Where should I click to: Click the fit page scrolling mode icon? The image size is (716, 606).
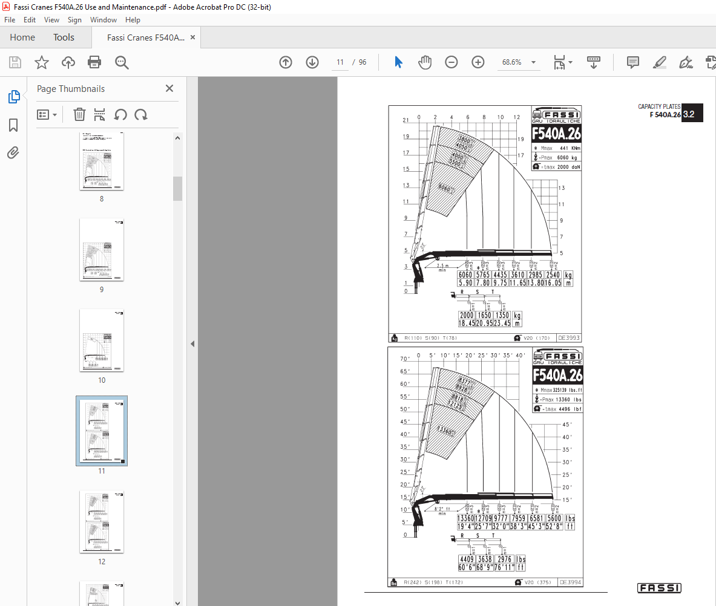click(559, 62)
